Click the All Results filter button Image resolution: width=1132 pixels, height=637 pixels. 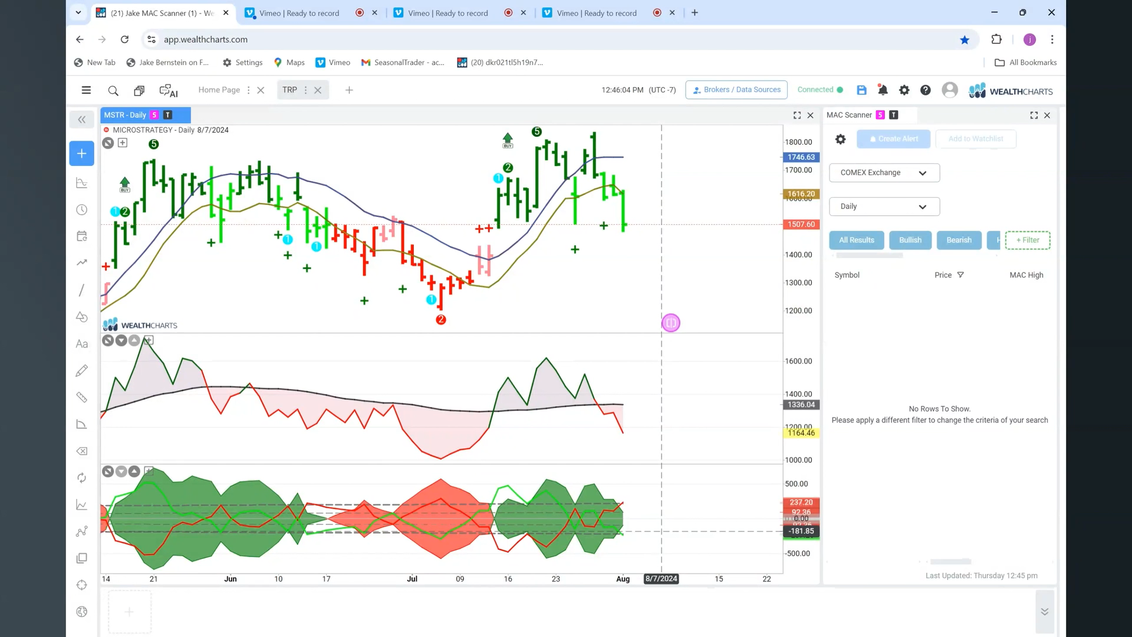(x=857, y=240)
